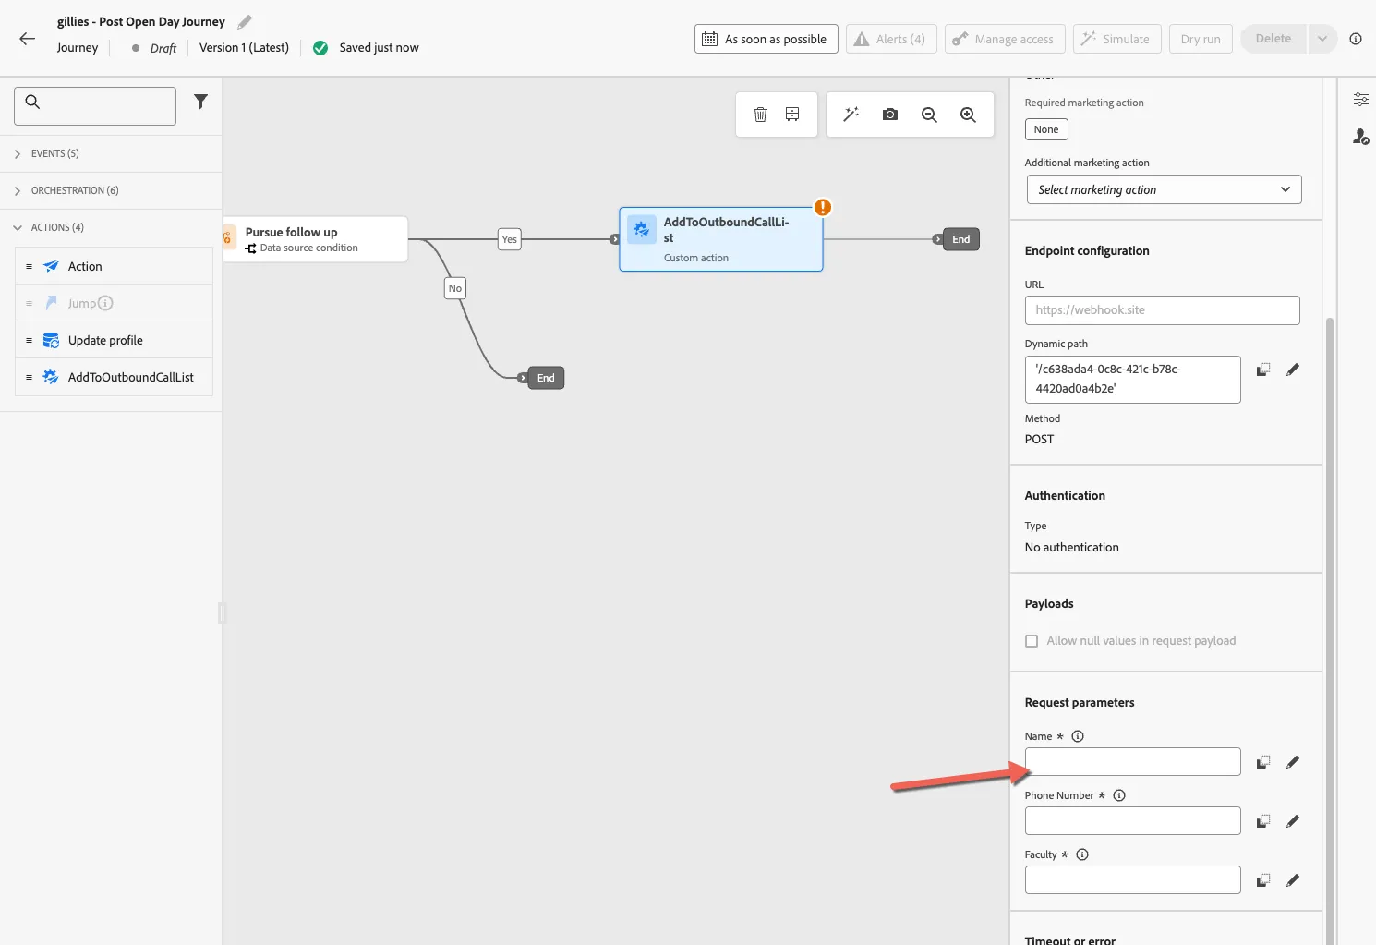Viewport: 1376px width, 945px height.
Task: Auto-arrange nodes with magic wand
Action: click(x=851, y=115)
